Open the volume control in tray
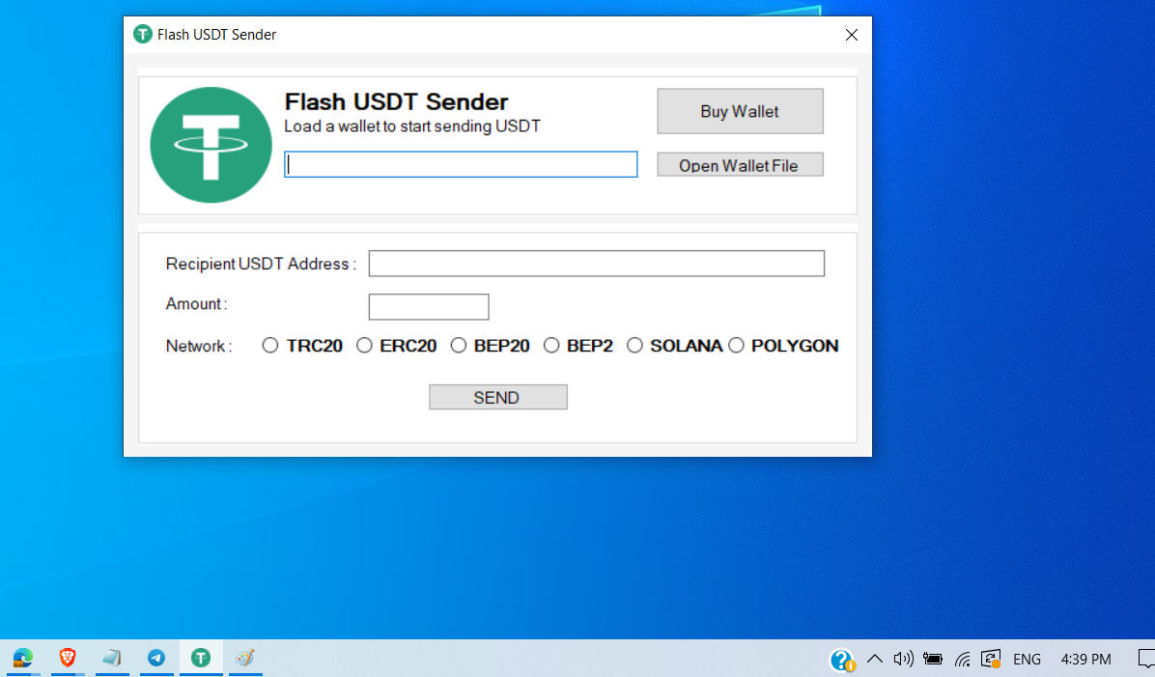This screenshot has height=677, width=1155. click(x=903, y=659)
